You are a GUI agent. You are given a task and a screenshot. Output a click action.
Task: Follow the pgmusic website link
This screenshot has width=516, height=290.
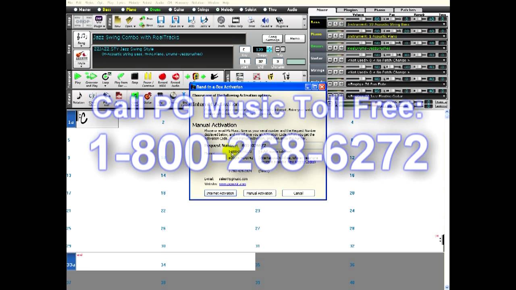232,184
